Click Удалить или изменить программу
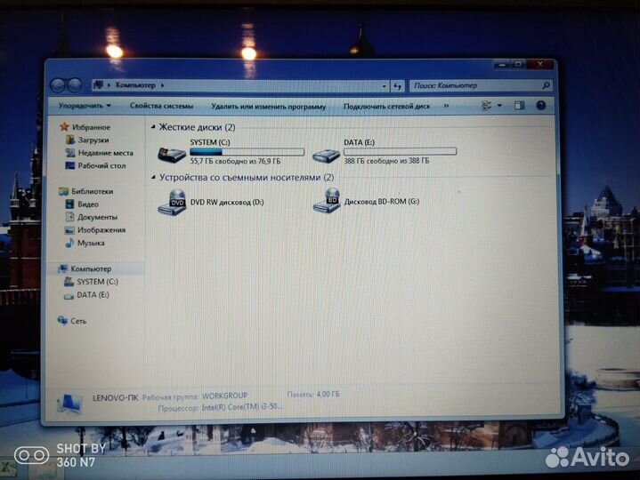Image resolution: width=640 pixels, height=480 pixels. point(268,107)
